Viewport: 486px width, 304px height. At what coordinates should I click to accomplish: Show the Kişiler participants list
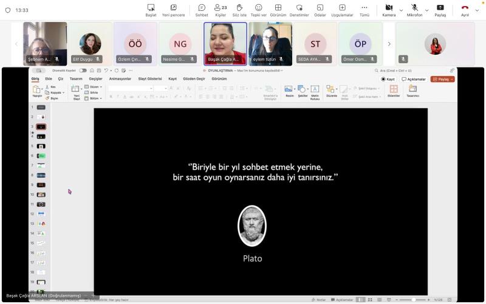point(221,10)
